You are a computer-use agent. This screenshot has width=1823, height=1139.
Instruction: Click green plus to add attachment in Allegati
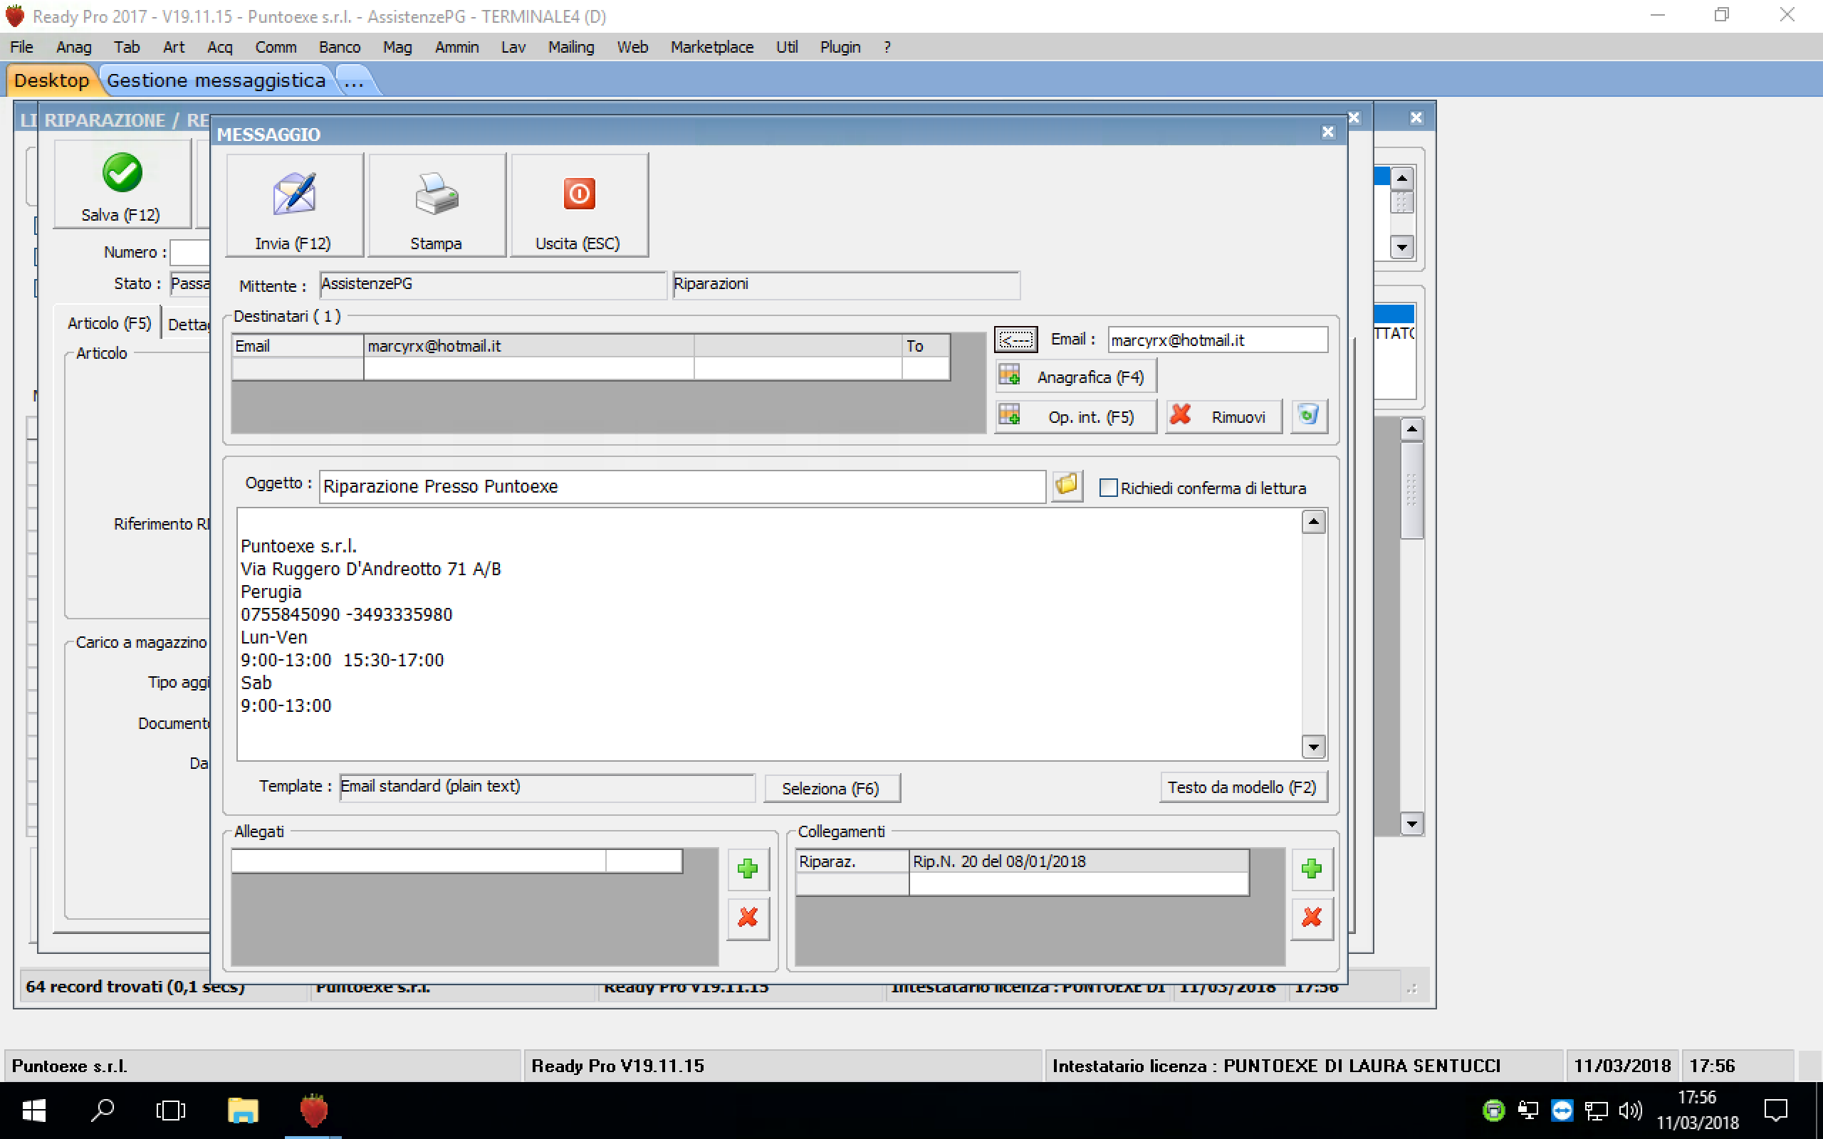[747, 869]
